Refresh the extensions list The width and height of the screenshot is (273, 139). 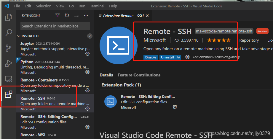coord(67,16)
